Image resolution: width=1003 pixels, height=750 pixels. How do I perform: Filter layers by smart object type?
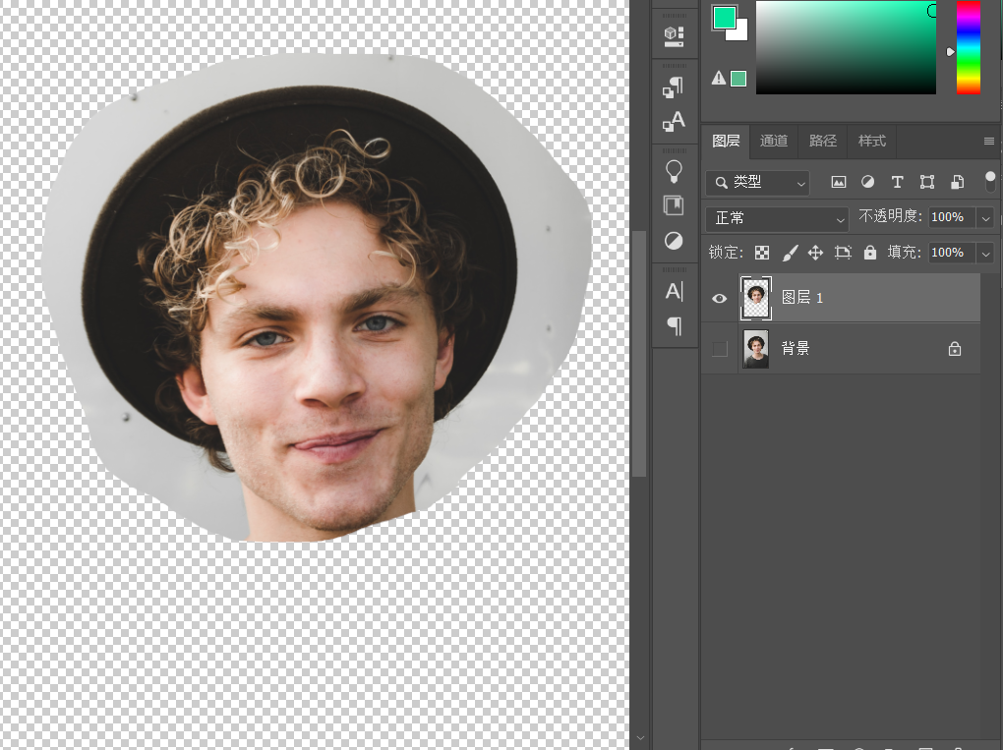[x=957, y=182]
